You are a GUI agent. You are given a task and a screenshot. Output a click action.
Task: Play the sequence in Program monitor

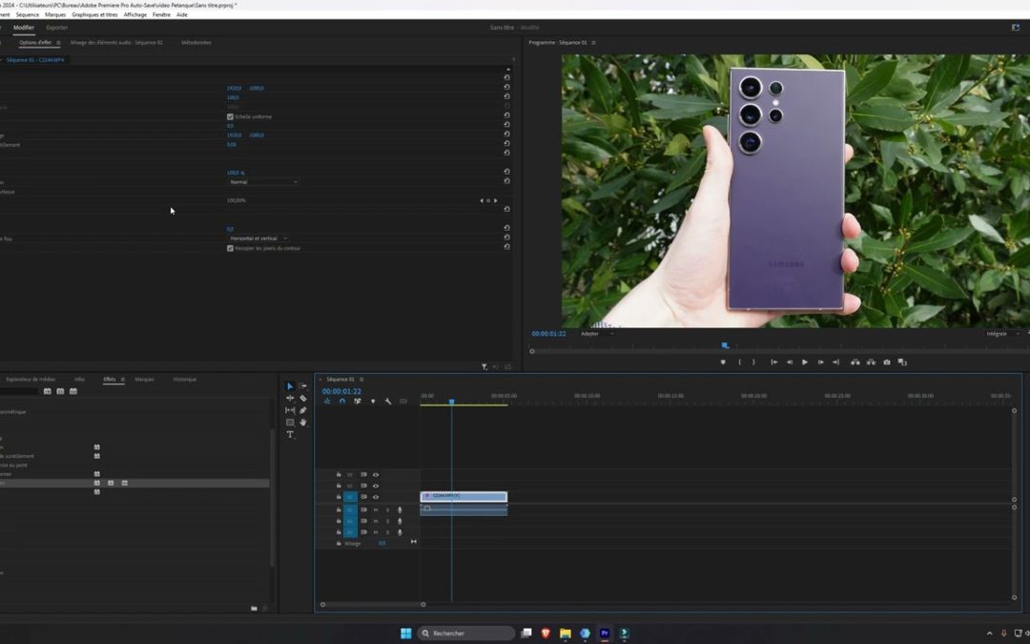(x=804, y=363)
